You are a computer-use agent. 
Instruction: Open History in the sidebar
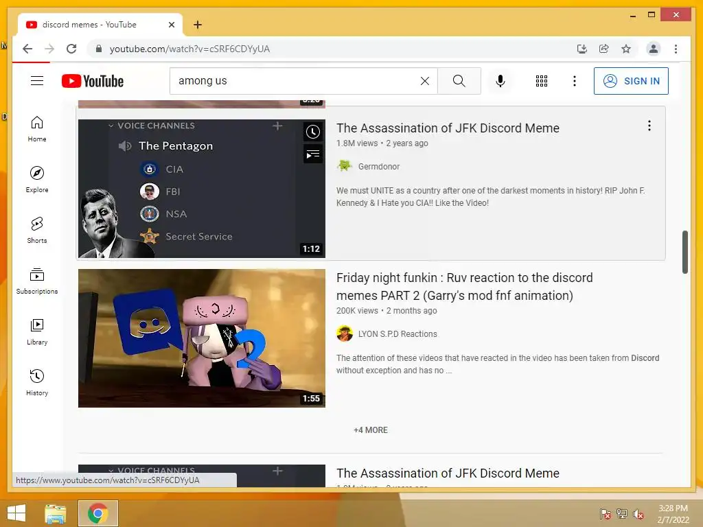pyautogui.click(x=37, y=382)
